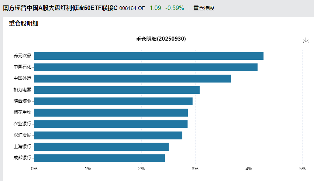This screenshot has width=314, height=181.
Task: Select the 双汇发展 bar
Action: 108,135
